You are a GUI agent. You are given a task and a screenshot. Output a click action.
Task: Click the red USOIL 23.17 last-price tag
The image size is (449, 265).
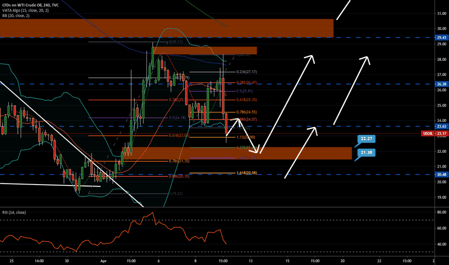pos(435,133)
